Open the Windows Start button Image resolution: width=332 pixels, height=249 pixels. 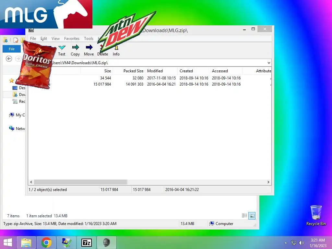[x=8, y=243]
